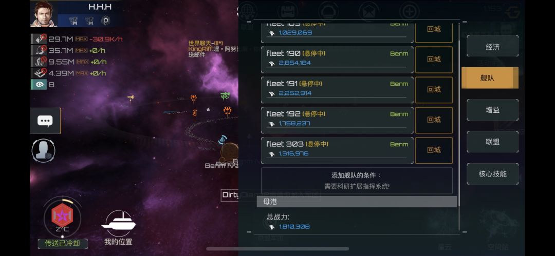This screenshot has width=555, height=256.
Task: Tap the red hexagon teleport emblem
Action: tap(62, 215)
